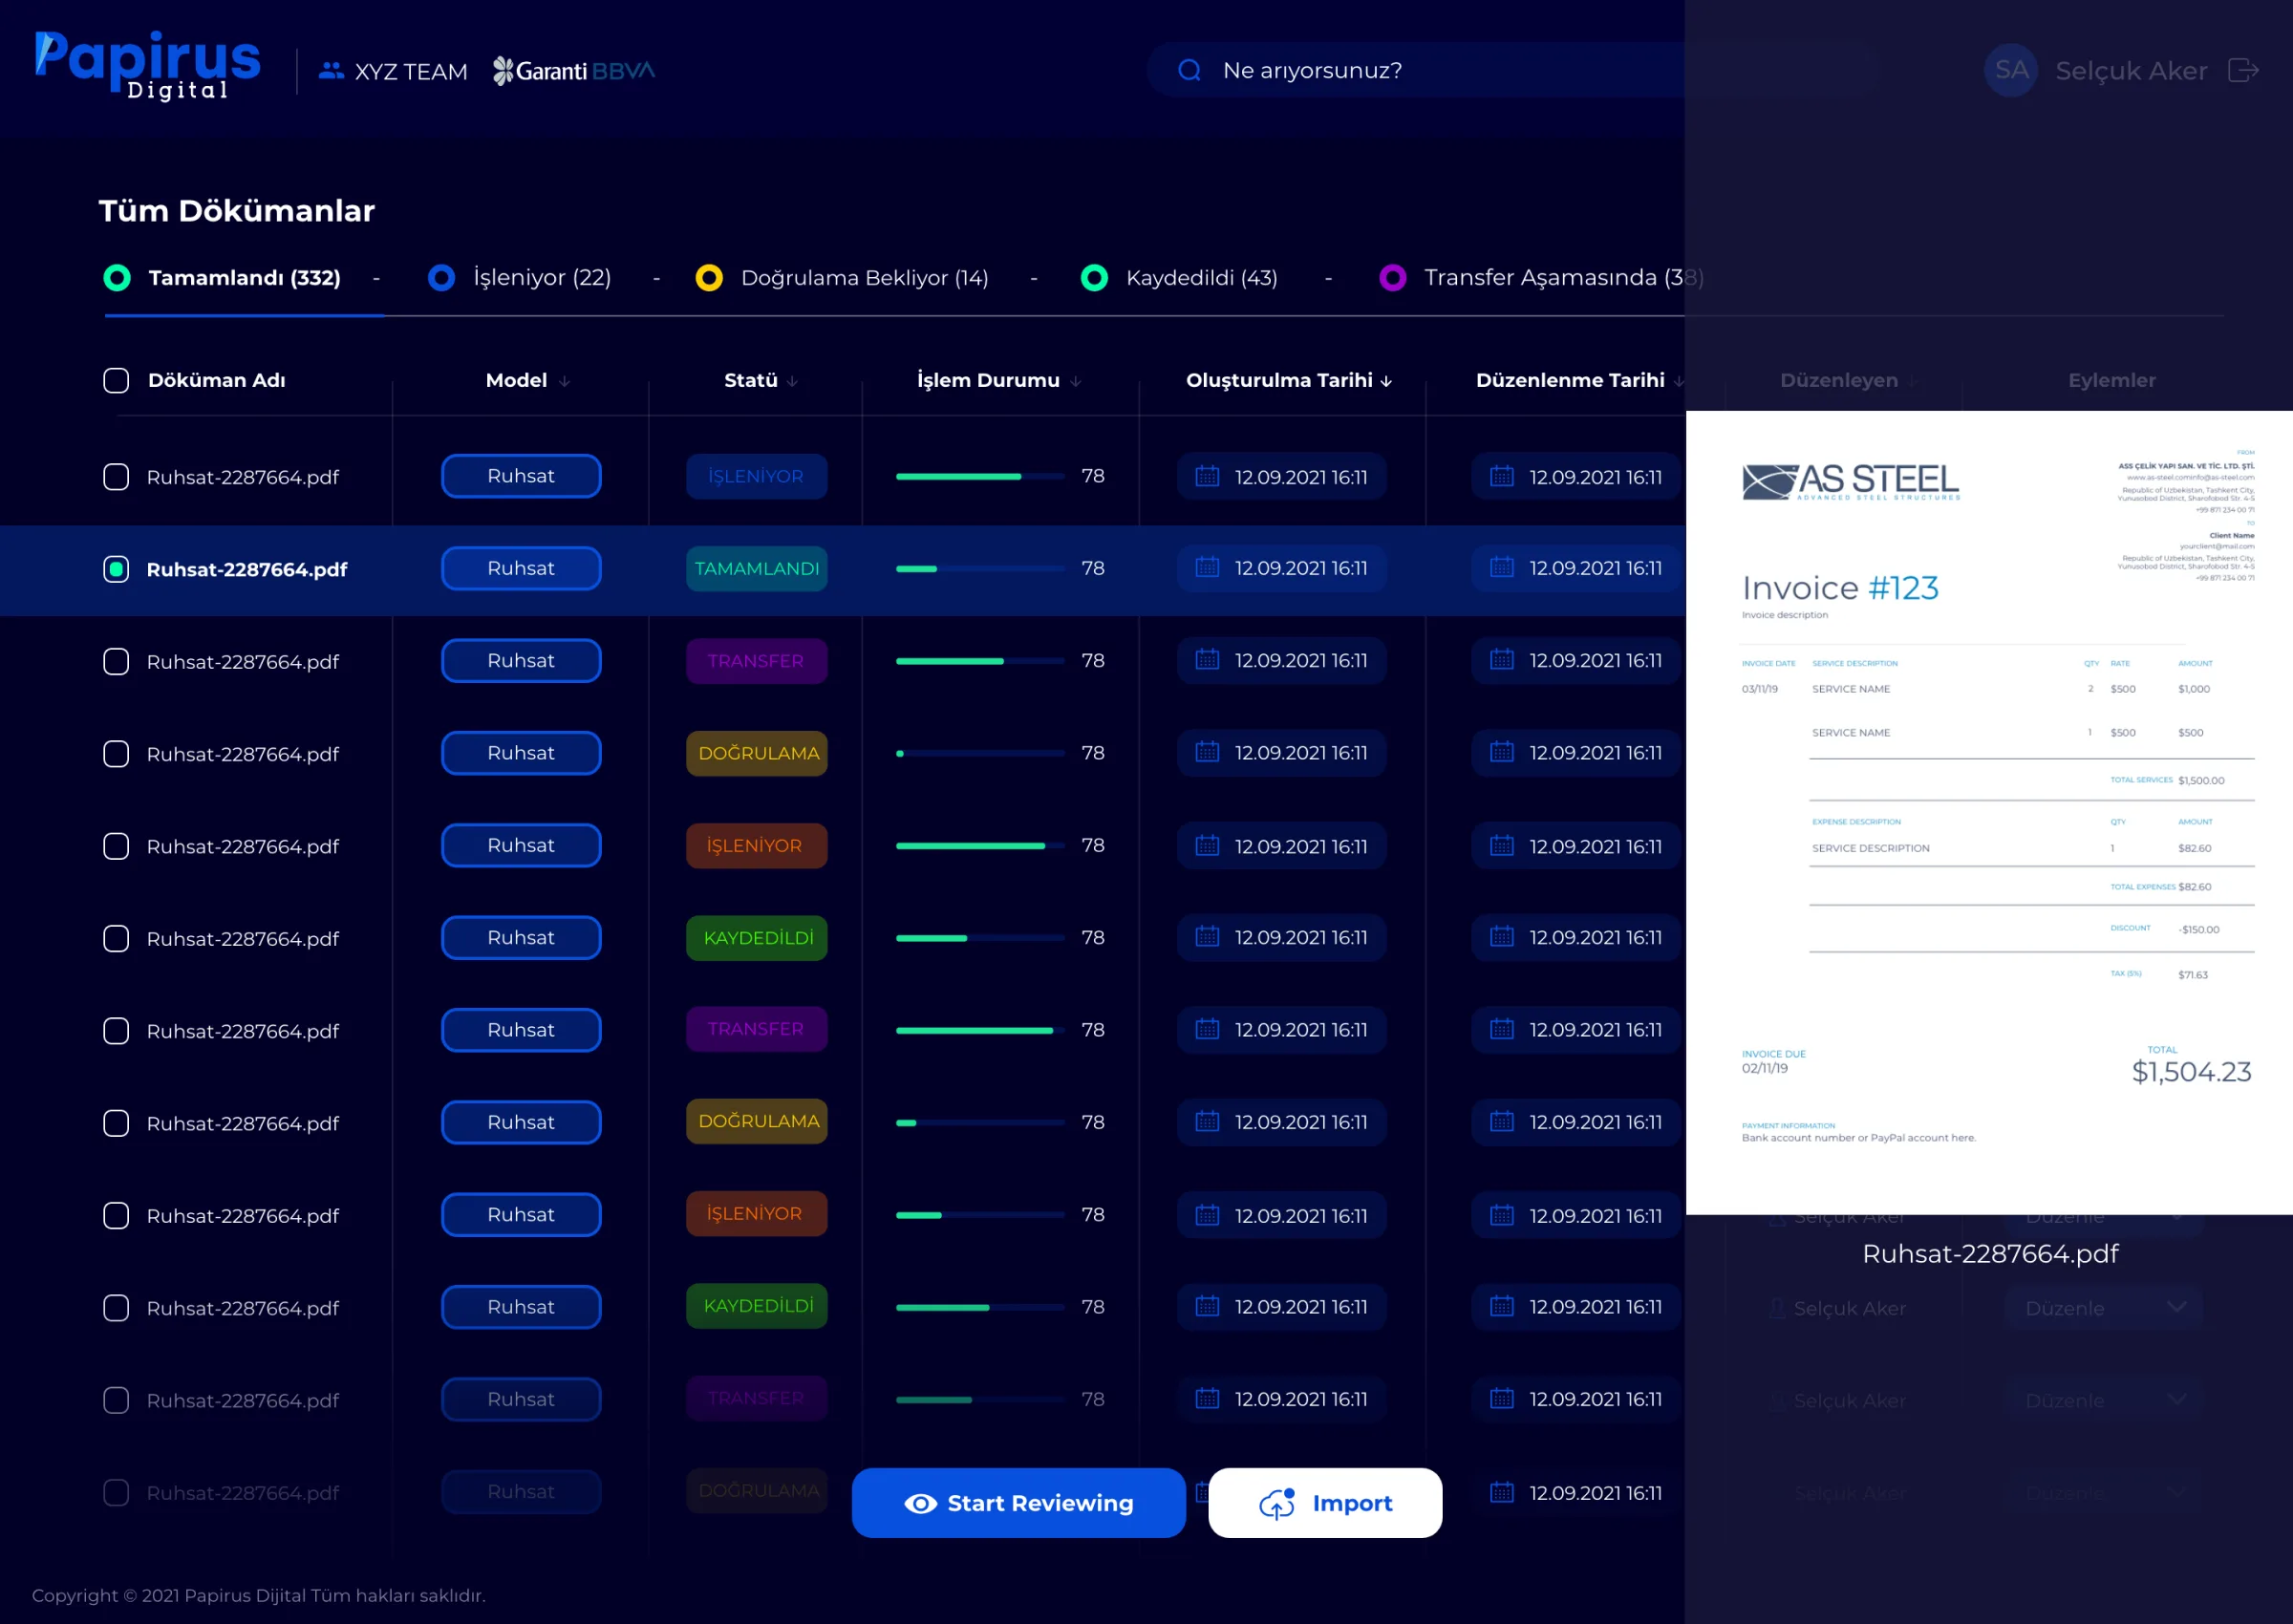The image size is (2293, 1624).
Task: Click the Papirus Digital logo
Action: click(x=147, y=65)
